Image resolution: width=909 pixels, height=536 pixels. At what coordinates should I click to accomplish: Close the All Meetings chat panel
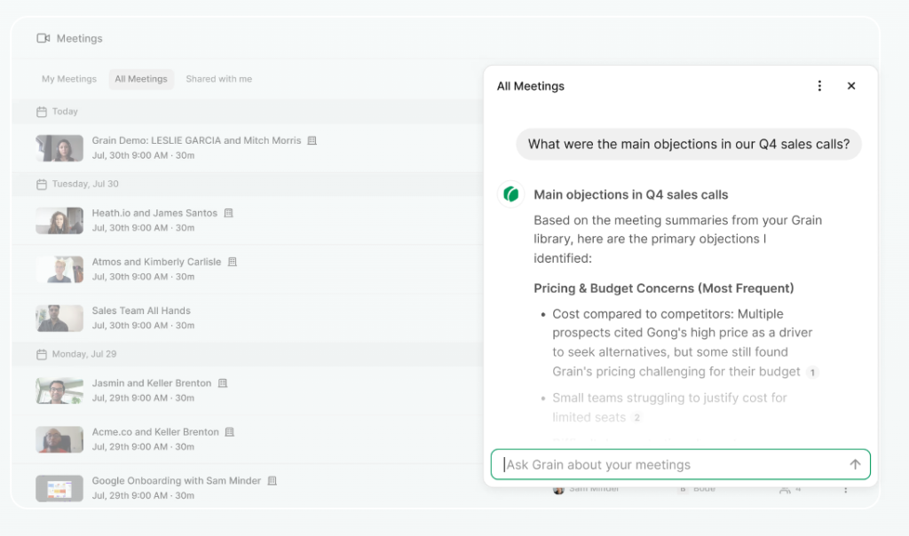[x=851, y=86]
